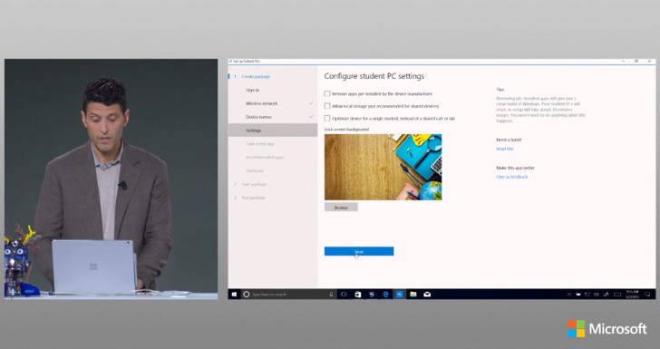
Task: Open the Mail app from the taskbar
Action: [x=427, y=295]
